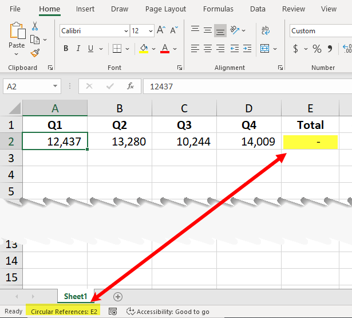Click the Paste clipboard icon
Image resolution: width=352 pixels, height=318 pixels.
click(x=17, y=30)
